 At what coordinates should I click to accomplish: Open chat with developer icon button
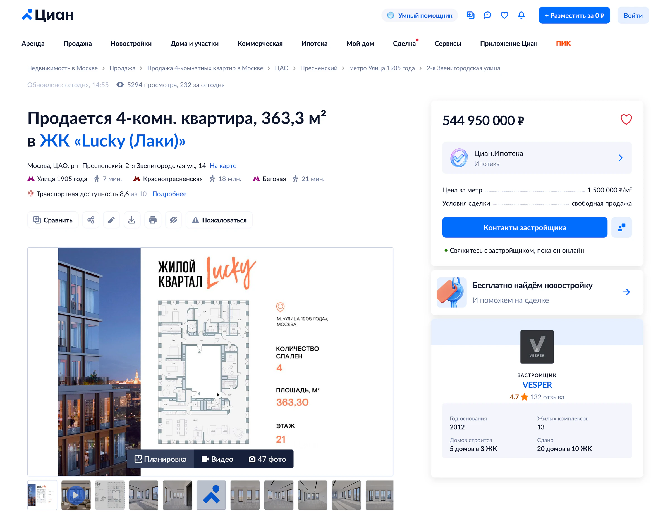click(x=621, y=227)
